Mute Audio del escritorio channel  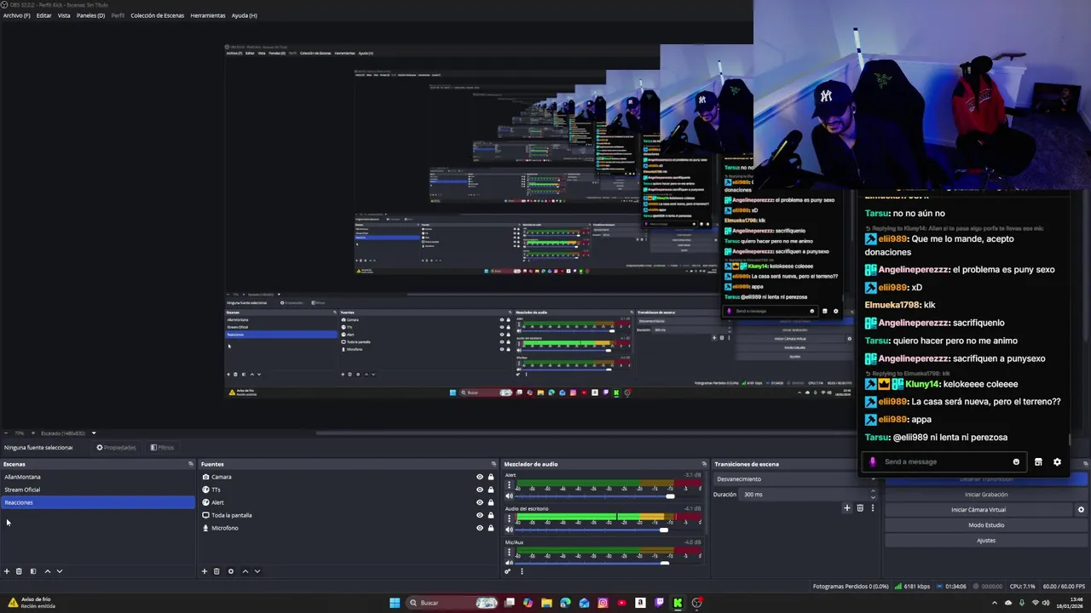coord(509,530)
